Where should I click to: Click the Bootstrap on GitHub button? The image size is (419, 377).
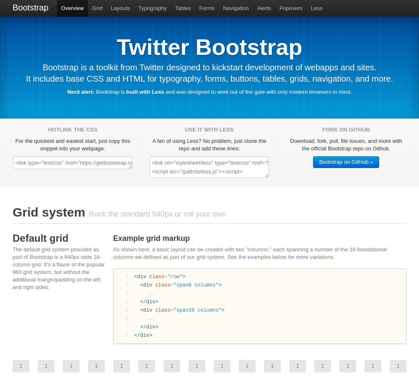[x=346, y=162]
